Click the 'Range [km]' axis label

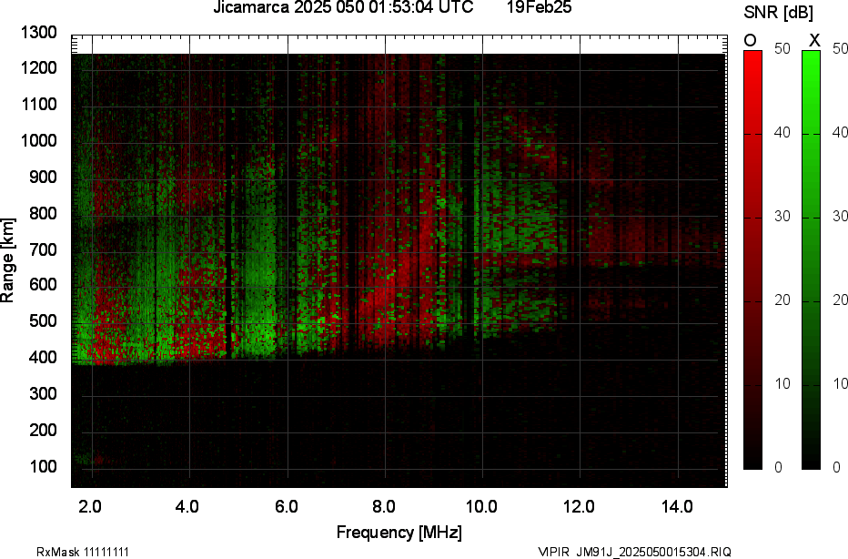7,260
